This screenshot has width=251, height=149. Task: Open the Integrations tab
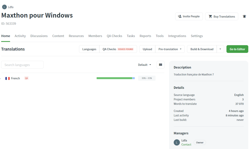click(177, 36)
